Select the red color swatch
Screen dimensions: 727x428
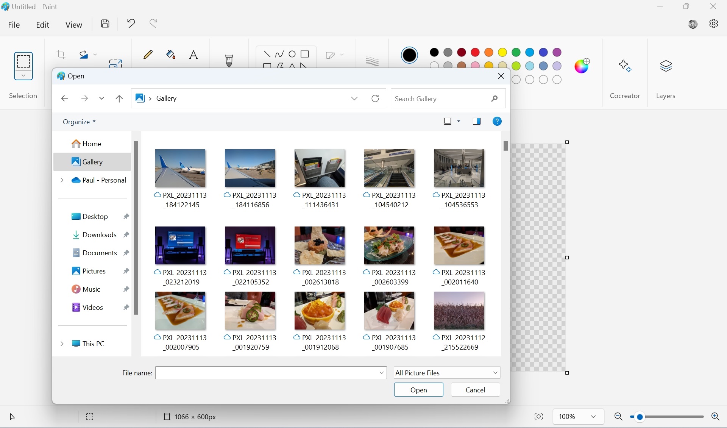coord(475,52)
